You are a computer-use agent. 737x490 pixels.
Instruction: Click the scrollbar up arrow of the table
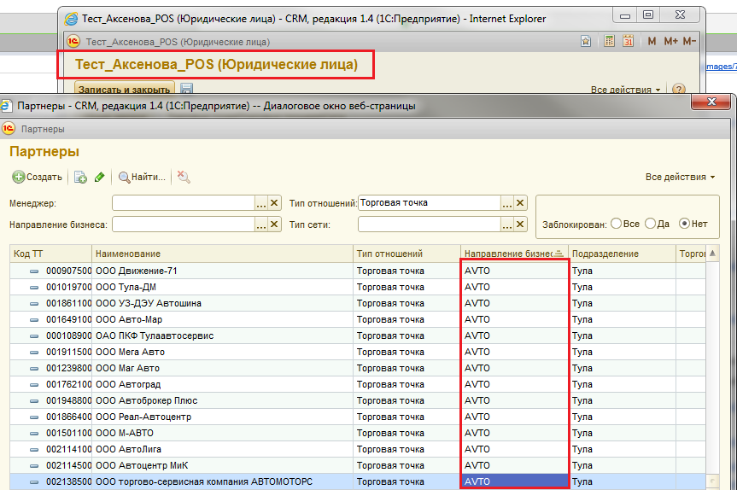[x=712, y=254]
